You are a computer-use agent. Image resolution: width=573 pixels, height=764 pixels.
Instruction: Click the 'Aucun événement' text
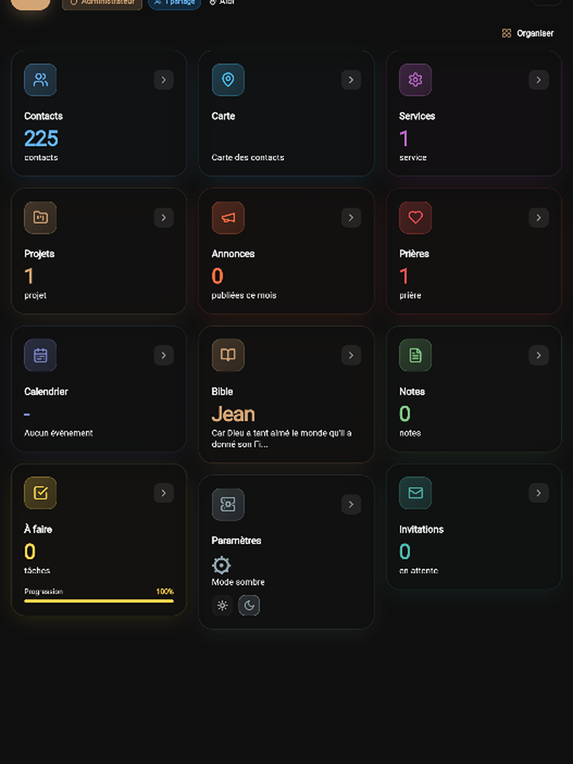[58, 433]
